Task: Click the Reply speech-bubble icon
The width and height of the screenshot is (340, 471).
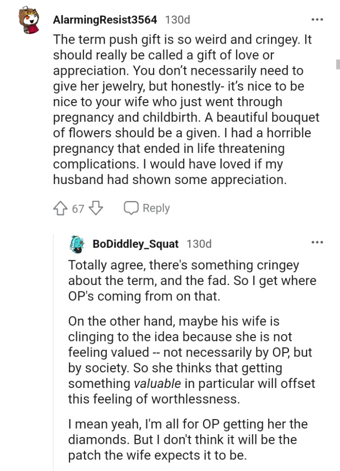Action: coord(130,207)
